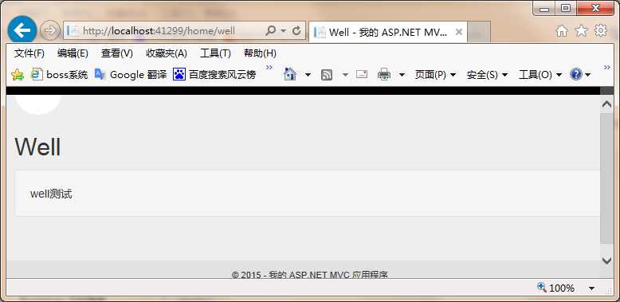This screenshot has width=620, height=302.
Task: Click the forward navigation arrow
Action: [x=50, y=31]
